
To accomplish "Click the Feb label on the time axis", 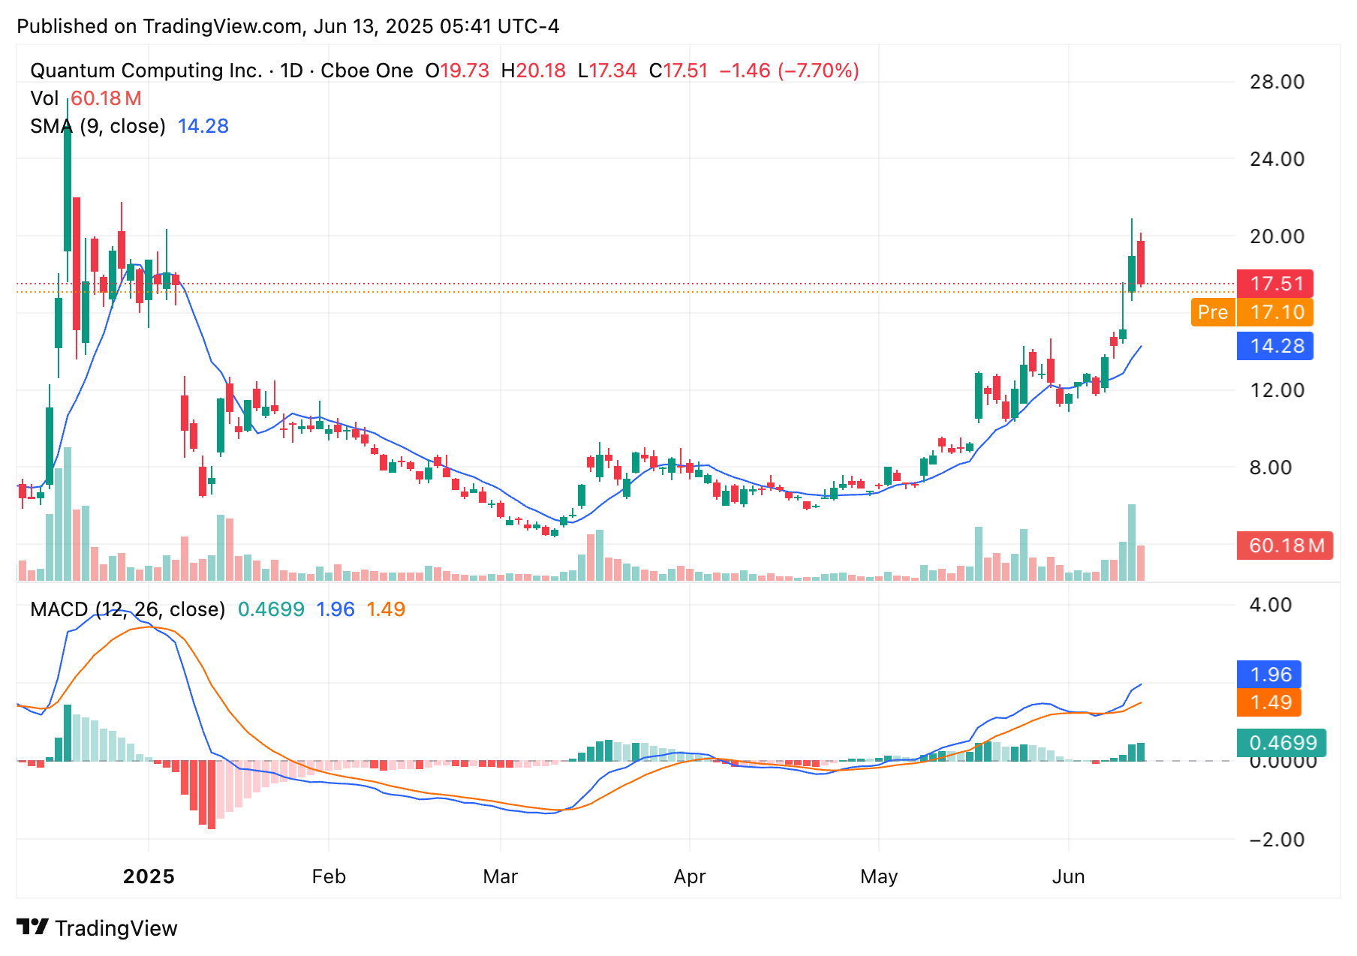I will coord(329,876).
